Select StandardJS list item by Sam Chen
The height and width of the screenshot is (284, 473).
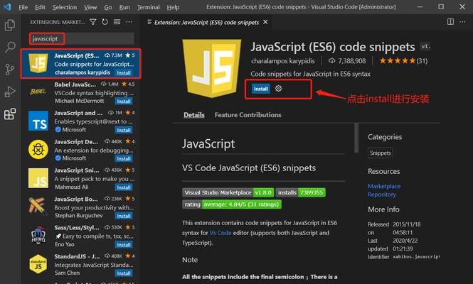pyautogui.click(x=81, y=264)
